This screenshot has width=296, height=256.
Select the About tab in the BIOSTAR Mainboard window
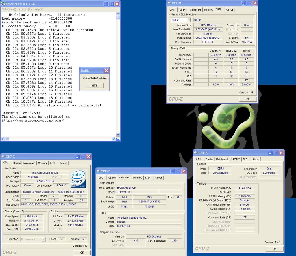pyautogui.click(x=158, y=178)
